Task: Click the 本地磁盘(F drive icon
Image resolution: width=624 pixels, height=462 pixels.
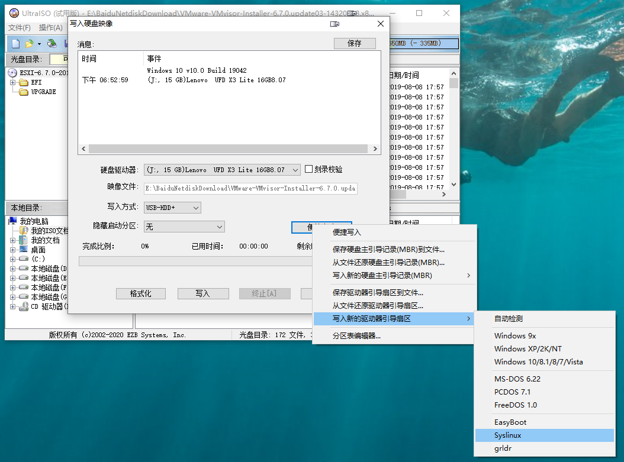Action: click(x=24, y=287)
